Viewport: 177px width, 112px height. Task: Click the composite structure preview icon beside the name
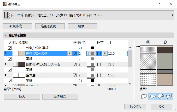(7, 15)
